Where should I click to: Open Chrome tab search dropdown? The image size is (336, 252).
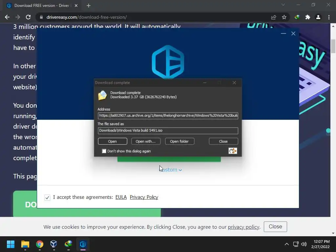[x=283, y=5]
